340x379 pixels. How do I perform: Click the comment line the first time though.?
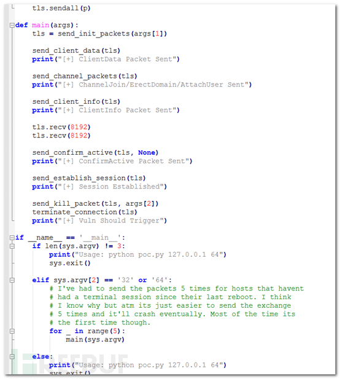coord(100,322)
